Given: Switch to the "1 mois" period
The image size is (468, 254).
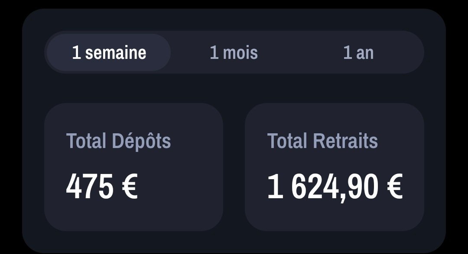Looking at the screenshot, I should (x=234, y=52).
